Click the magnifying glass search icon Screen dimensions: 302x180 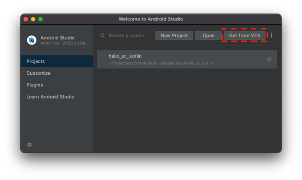pyautogui.click(x=102, y=36)
